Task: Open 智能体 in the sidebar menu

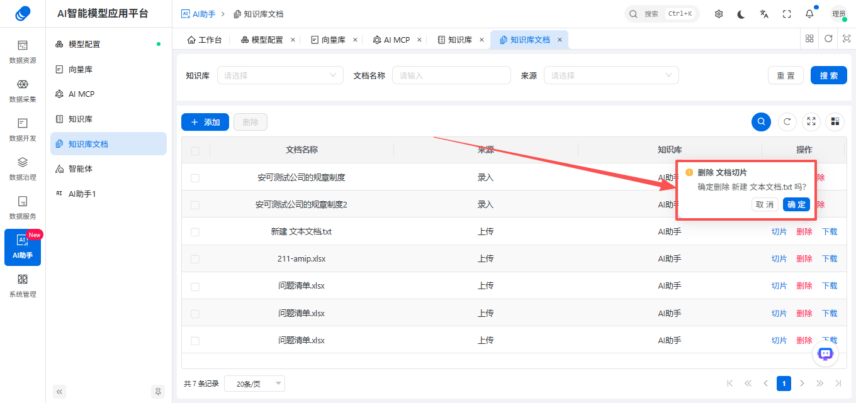Action: (108, 168)
